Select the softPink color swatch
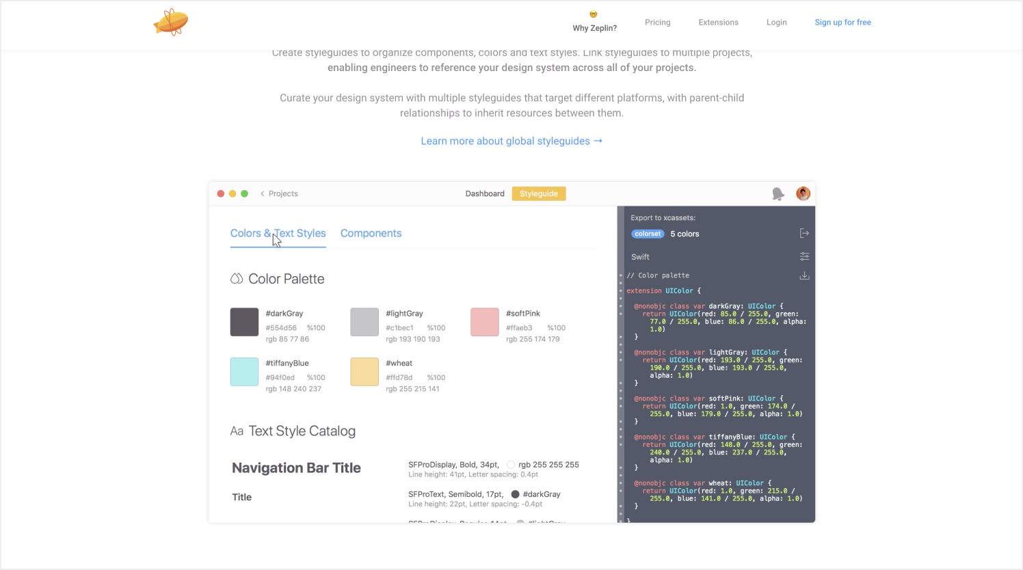Image resolution: width=1023 pixels, height=570 pixels. click(x=485, y=322)
